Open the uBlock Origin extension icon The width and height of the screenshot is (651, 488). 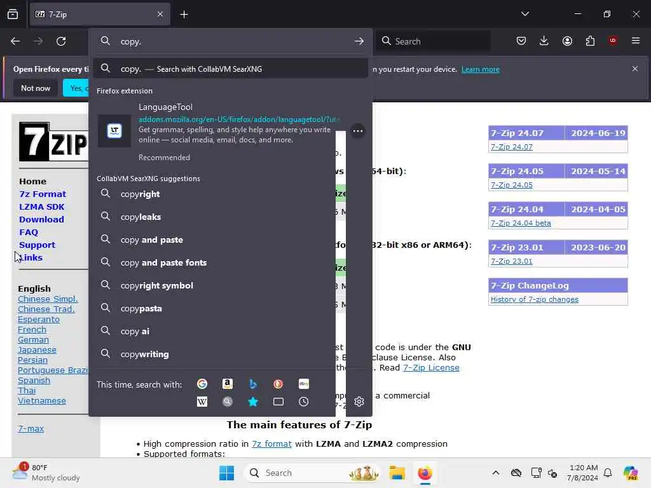613,41
